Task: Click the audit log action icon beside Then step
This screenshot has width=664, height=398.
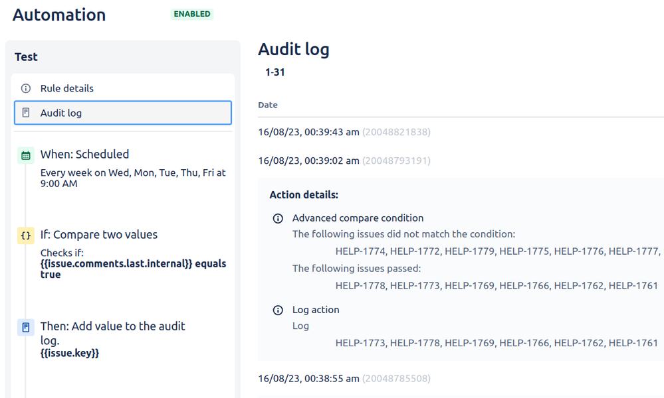Action: point(25,326)
